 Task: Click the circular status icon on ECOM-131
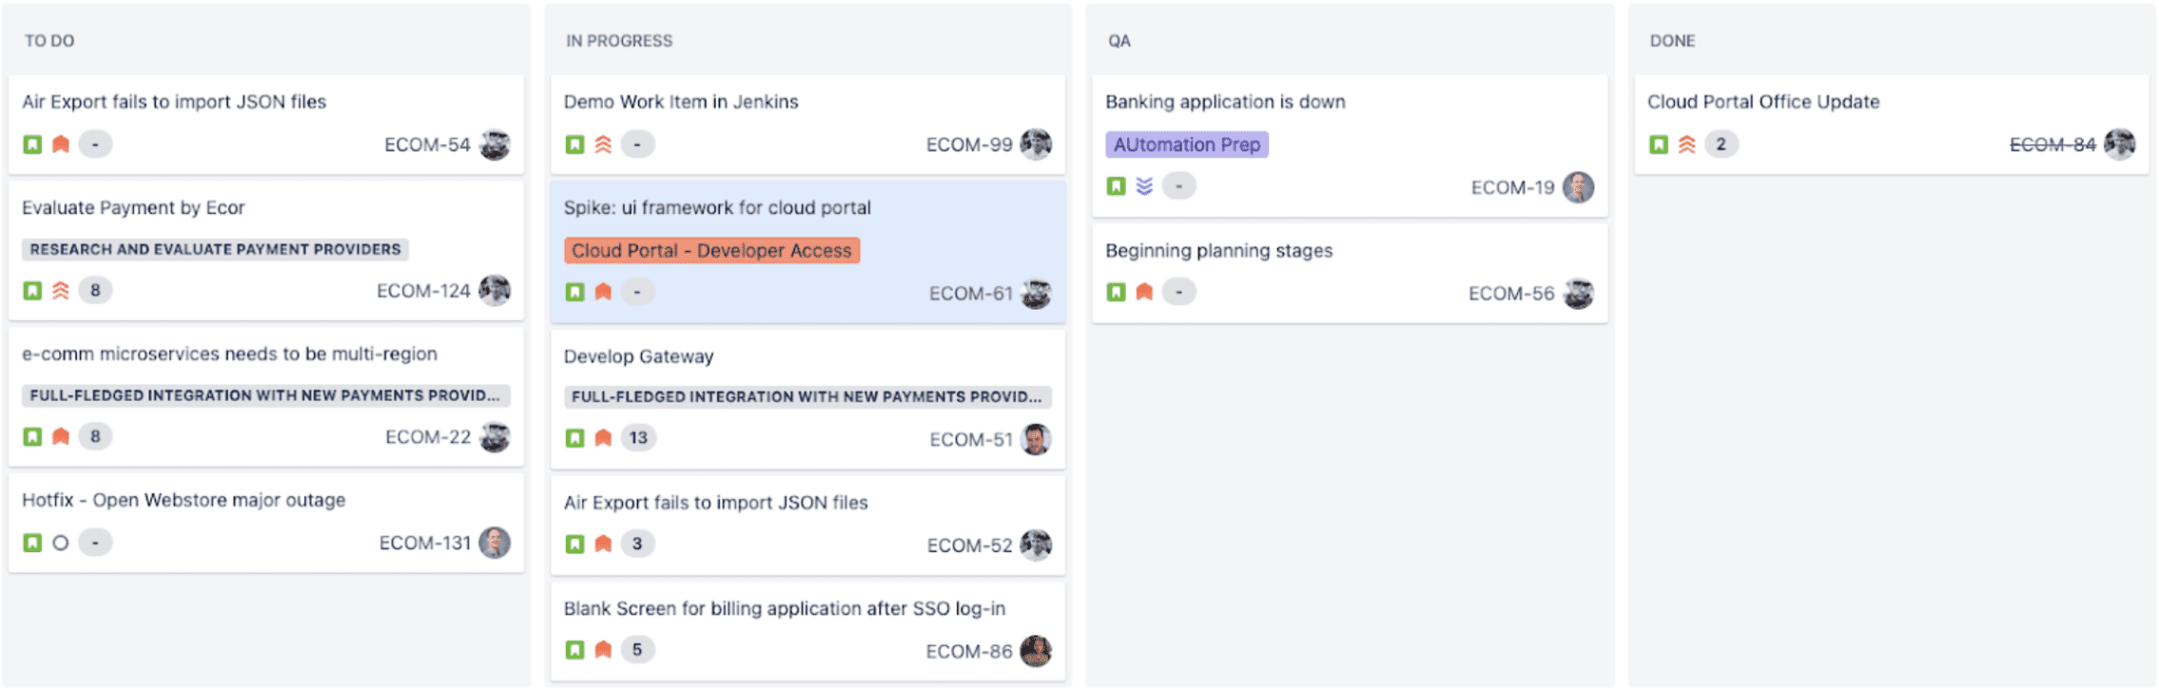(x=59, y=543)
